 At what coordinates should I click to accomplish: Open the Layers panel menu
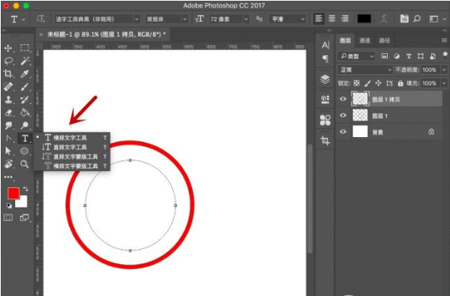pyautogui.click(x=444, y=40)
